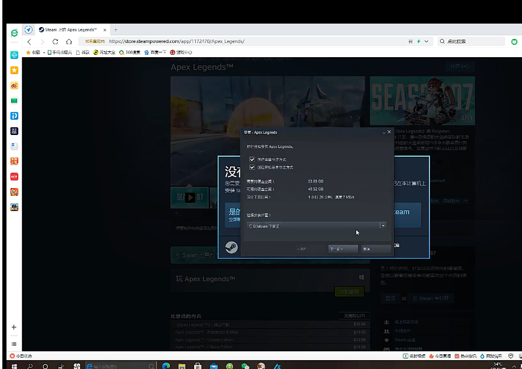The height and width of the screenshot is (369, 522).
Task: Open the sidebar list menu icon at the bottom
Action: [14, 344]
